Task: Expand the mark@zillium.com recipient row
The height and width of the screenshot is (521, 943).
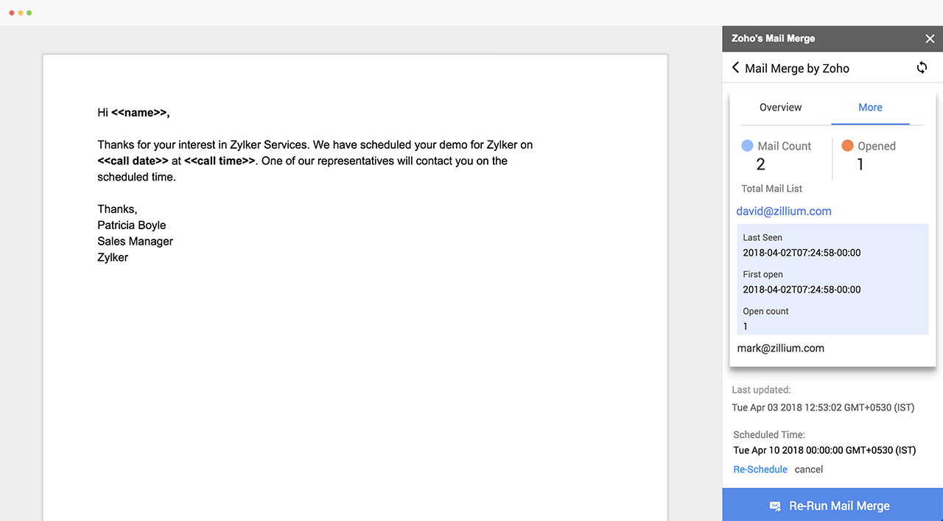Action: [x=780, y=348]
